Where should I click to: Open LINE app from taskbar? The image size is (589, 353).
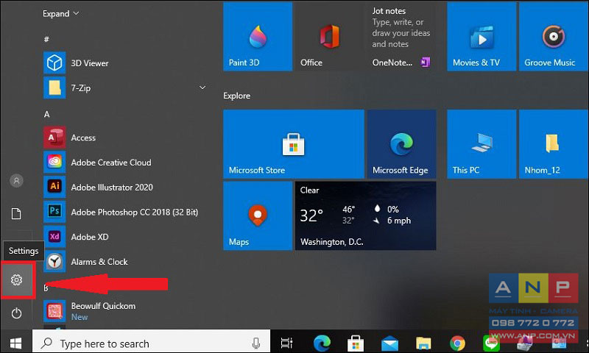coord(491,343)
